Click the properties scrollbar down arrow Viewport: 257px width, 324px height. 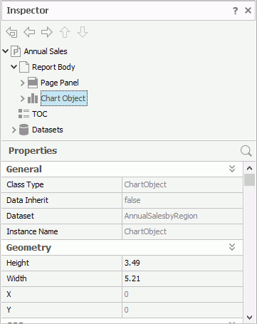[249, 317]
